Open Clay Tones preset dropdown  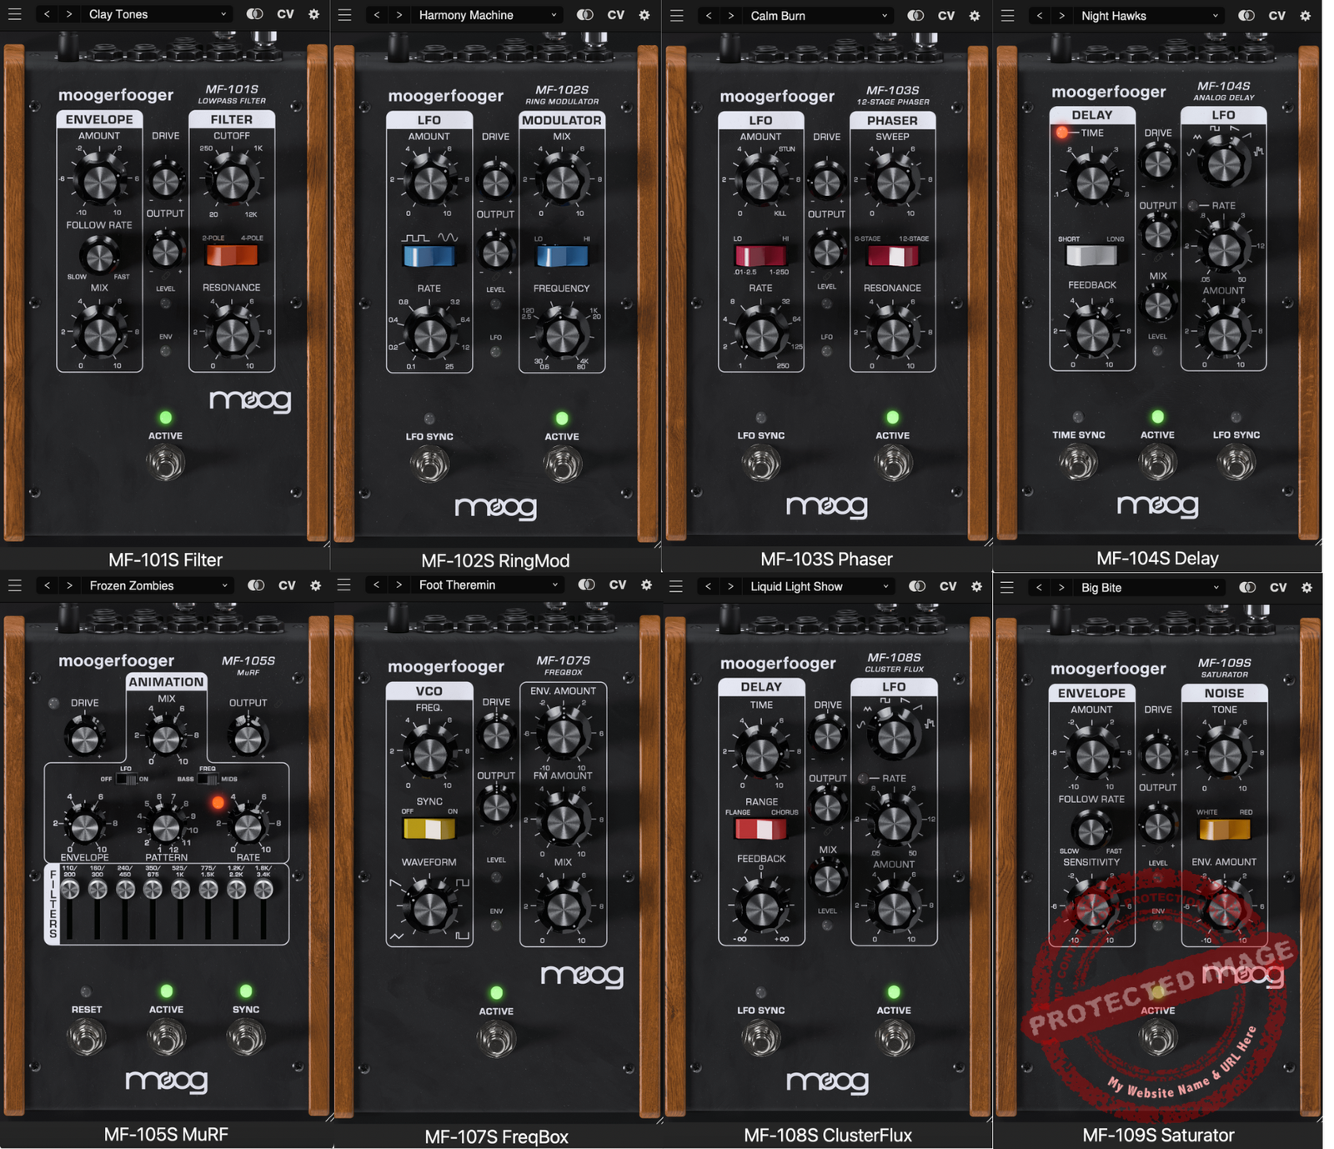pos(158,14)
